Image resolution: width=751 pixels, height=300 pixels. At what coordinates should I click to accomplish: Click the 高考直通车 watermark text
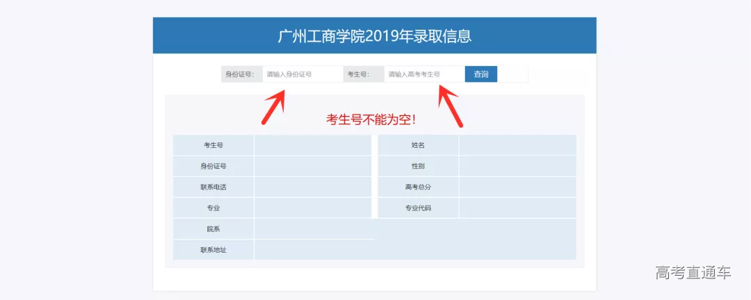point(693,273)
